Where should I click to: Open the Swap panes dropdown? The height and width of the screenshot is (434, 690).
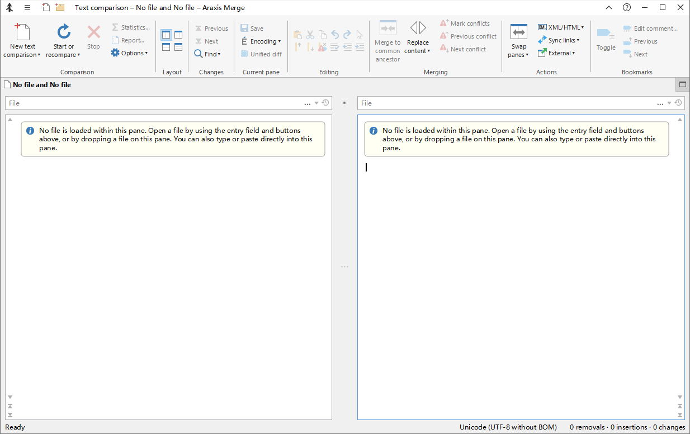[518, 41]
